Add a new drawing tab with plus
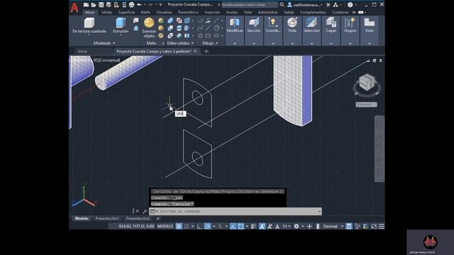Screen dimensions: 454x255 pos(206,51)
